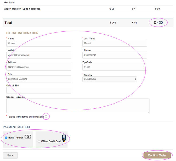The height and width of the screenshot is (161, 176).
Task: Focus the Date of Birth field
Action: click(39, 90)
